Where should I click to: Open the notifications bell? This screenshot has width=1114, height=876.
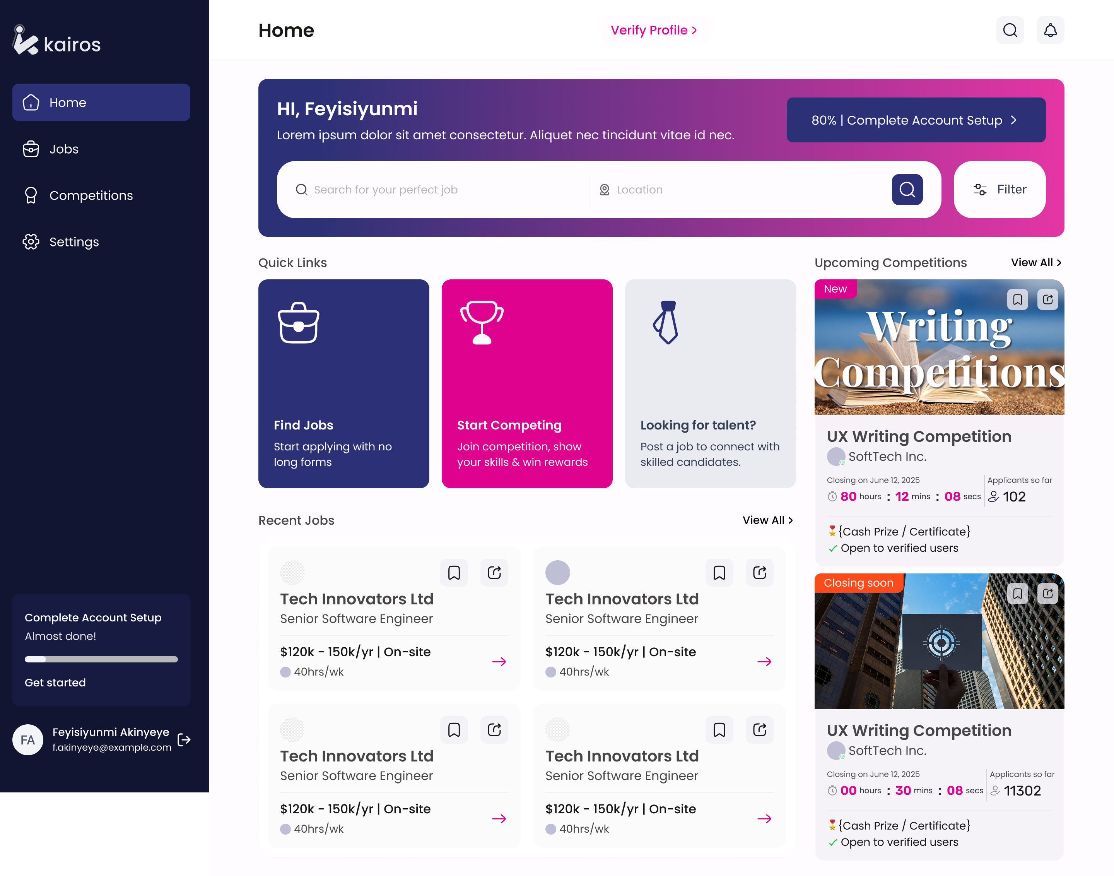tap(1050, 30)
